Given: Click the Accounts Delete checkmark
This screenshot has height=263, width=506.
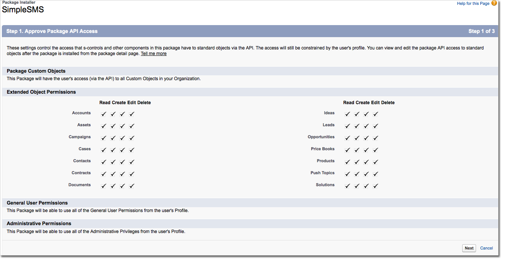Looking at the screenshot, I should (x=132, y=114).
